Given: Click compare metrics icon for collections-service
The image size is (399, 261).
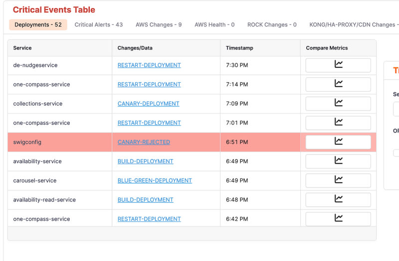Looking at the screenshot, I should [338, 103].
